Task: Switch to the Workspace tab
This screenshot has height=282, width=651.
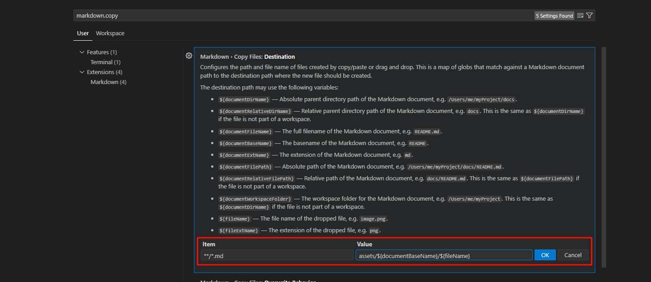Action: click(110, 33)
